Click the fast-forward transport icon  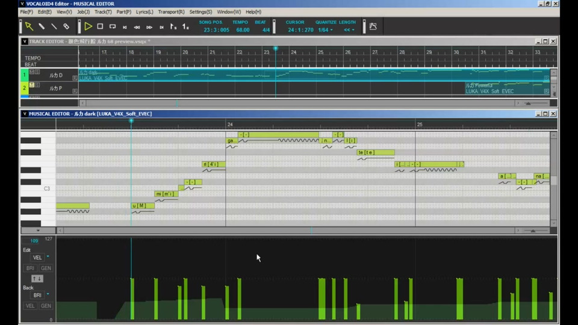[149, 27]
